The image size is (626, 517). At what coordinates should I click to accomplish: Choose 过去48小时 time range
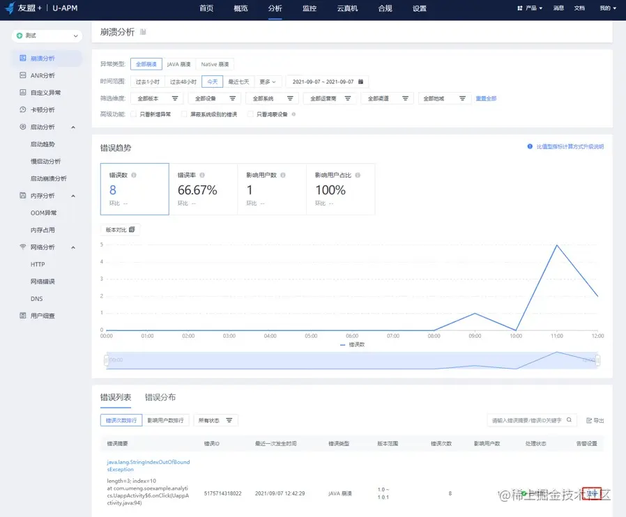[183, 82]
